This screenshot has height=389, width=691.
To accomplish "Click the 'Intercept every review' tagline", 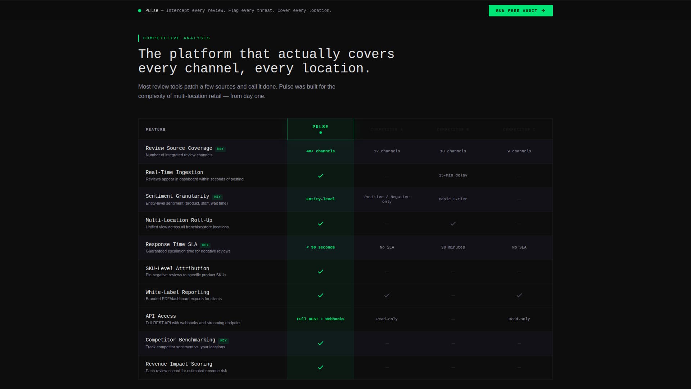I will click(x=249, y=11).
